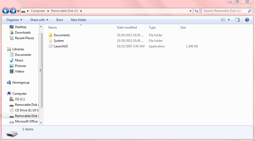Click Burn in the toolbar
The width and height of the screenshot is (255, 141).
[60, 20]
